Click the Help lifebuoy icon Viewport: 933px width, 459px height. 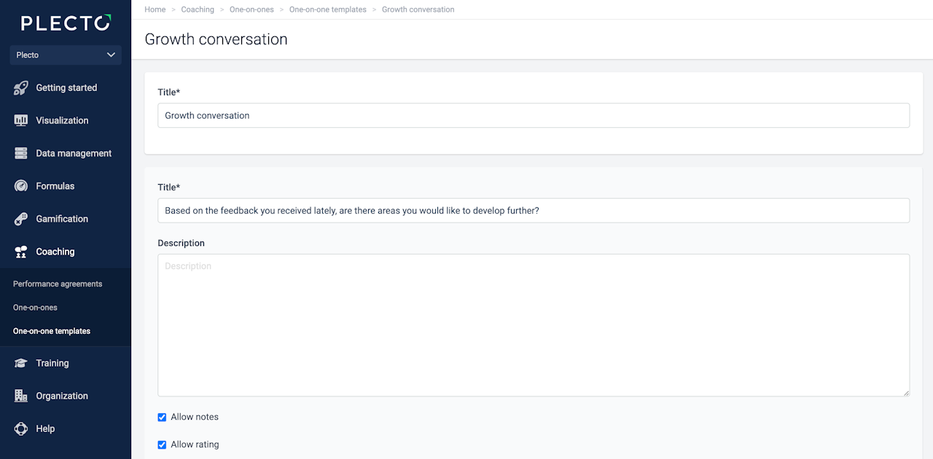(21, 429)
